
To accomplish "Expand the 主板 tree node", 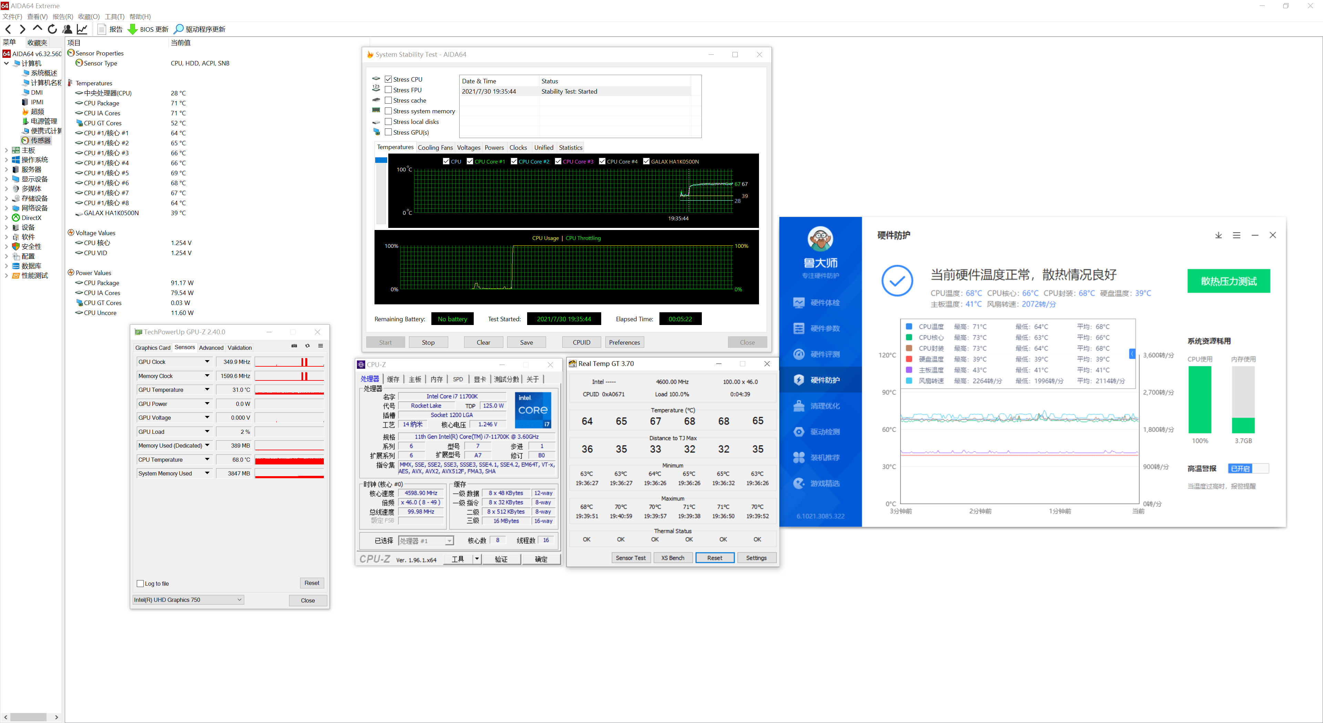I will pyautogui.click(x=6, y=150).
